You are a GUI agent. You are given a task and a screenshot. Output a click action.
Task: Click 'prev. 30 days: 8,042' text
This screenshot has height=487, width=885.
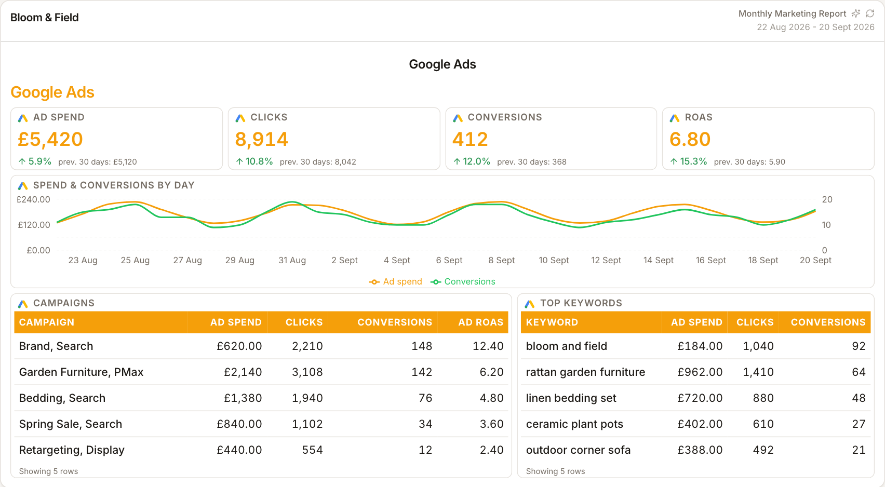point(318,162)
